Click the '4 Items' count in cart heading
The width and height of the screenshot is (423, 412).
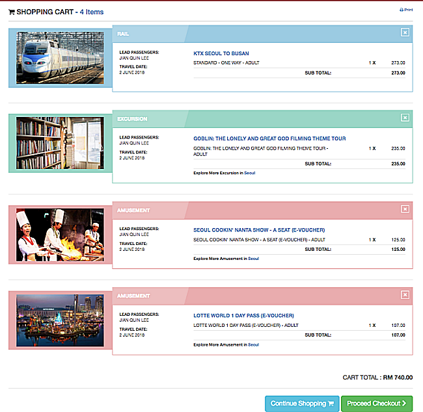pyautogui.click(x=92, y=12)
